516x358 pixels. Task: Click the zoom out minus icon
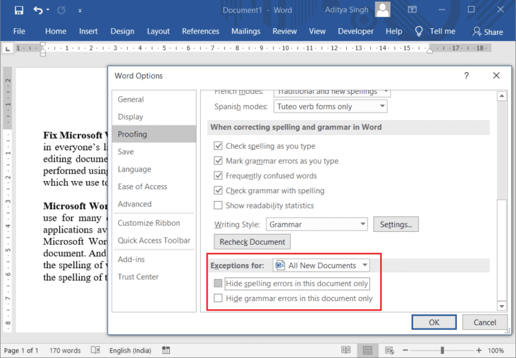tap(405, 351)
